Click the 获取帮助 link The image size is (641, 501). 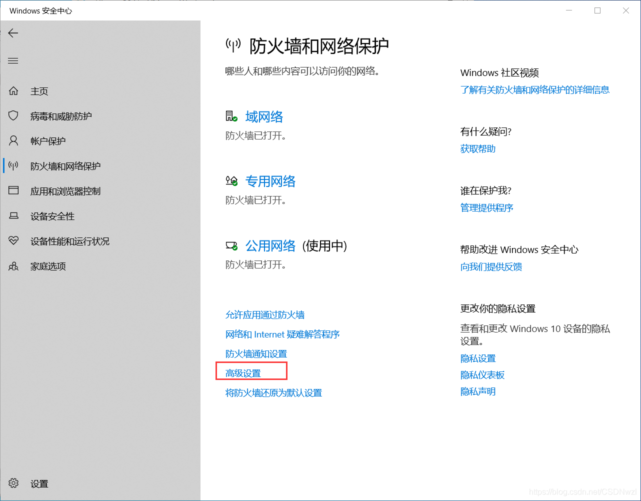(x=478, y=149)
